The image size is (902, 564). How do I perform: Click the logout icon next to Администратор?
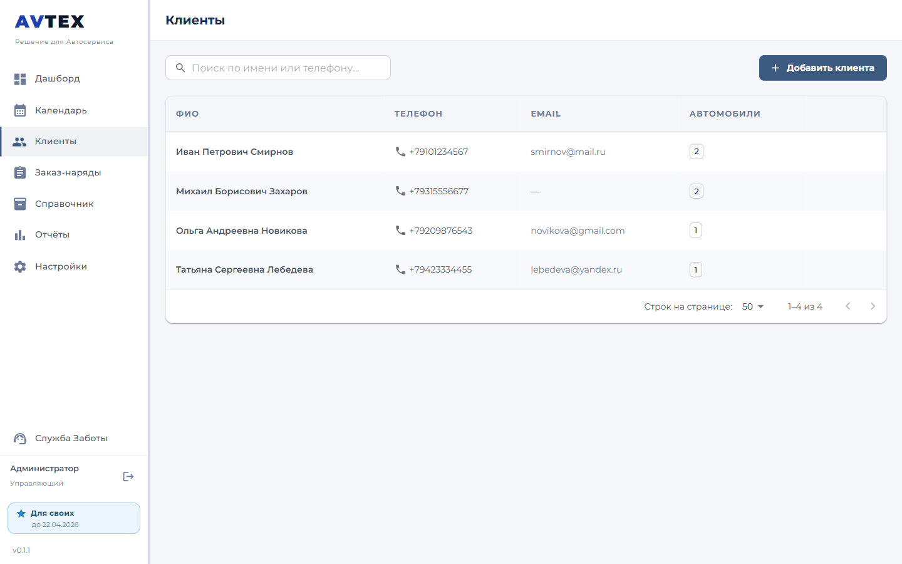128,476
